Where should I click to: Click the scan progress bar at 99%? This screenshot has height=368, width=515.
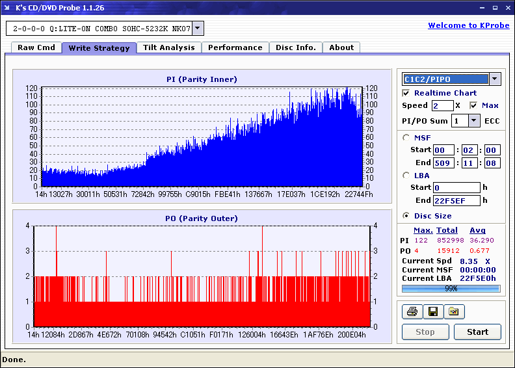[x=451, y=288]
